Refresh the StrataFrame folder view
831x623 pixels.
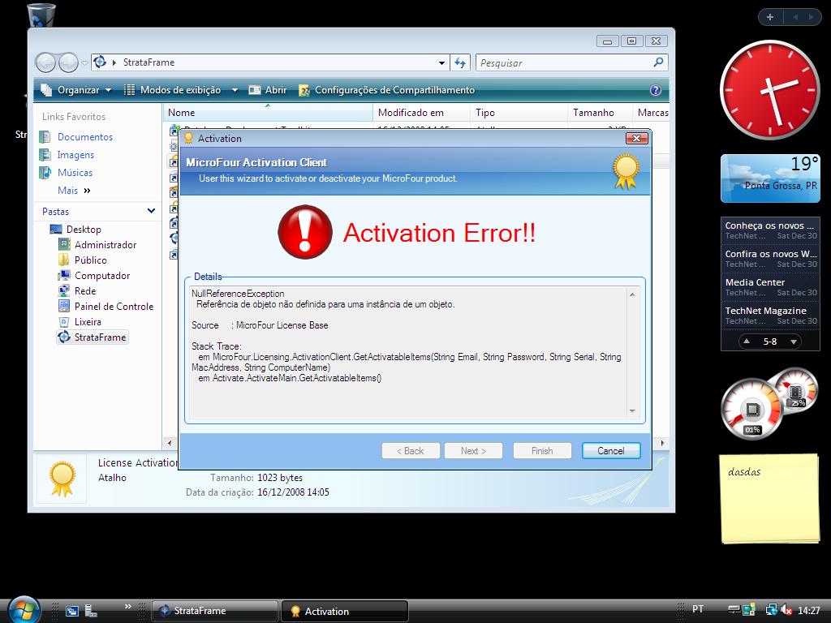461,62
